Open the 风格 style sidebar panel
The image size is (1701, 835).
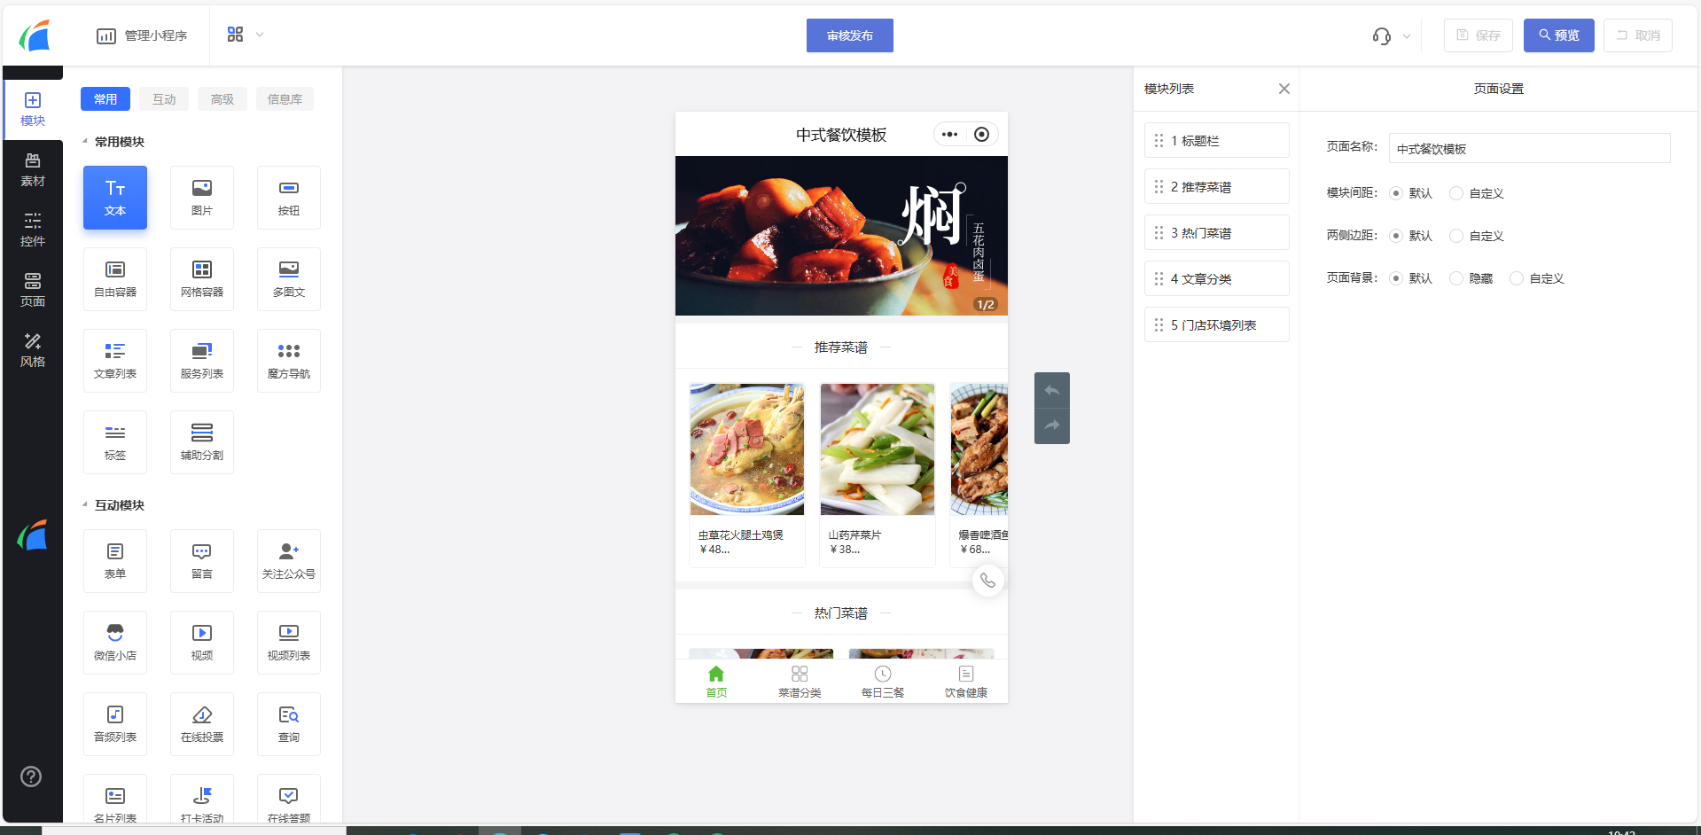click(33, 351)
